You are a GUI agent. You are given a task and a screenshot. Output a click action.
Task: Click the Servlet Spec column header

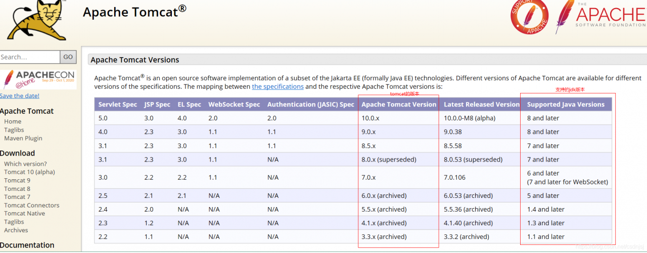click(118, 105)
